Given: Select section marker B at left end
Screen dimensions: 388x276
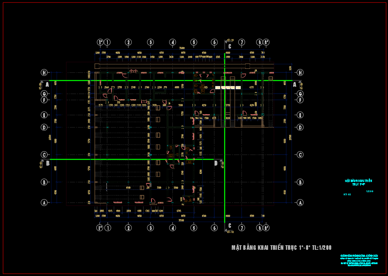Looking at the screenshot, I should (48, 163).
